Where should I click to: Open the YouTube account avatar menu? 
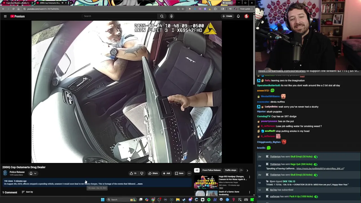pyautogui.click(x=246, y=16)
